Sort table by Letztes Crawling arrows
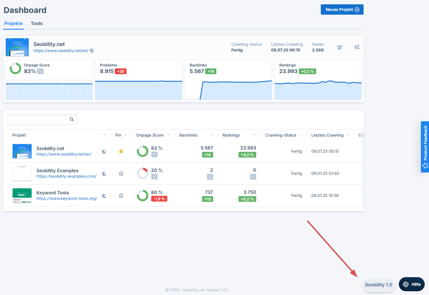The width and height of the screenshot is (429, 295). pyautogui.click(x=348, y=135)
